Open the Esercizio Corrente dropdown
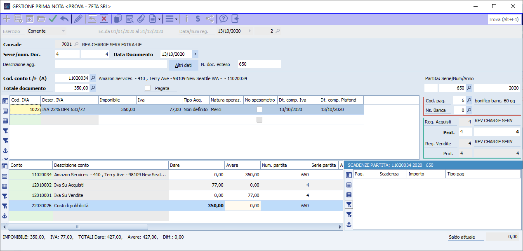 63,31
